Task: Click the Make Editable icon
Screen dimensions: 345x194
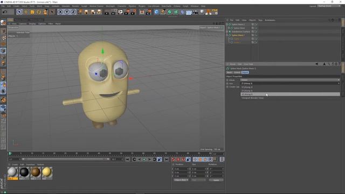Action: [x=3, y=22]
